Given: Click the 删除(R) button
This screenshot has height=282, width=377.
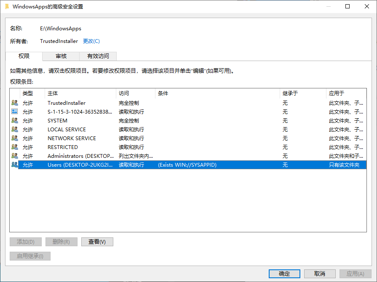Looking at the screenshot, I should tap(61, 242).
